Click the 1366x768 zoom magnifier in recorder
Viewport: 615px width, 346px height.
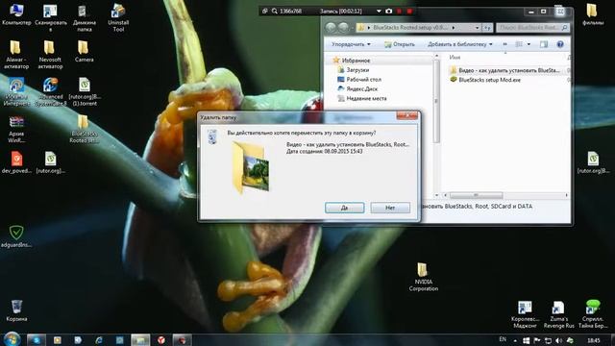pos(275,11)
